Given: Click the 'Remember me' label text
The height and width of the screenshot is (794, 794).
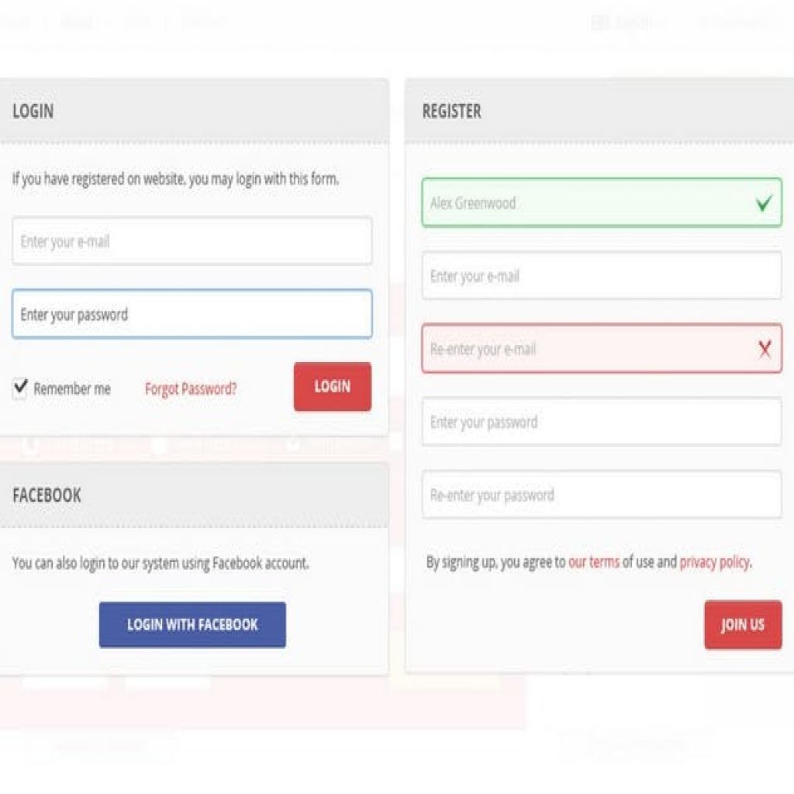Looking at the screenshot, I should click(72, 388).
